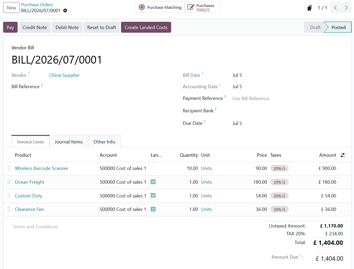Click account '500000 Cost of sales 1' in Custom Duty row
The width and height of the screenshot is (354, 269).
tap(123, 196)
